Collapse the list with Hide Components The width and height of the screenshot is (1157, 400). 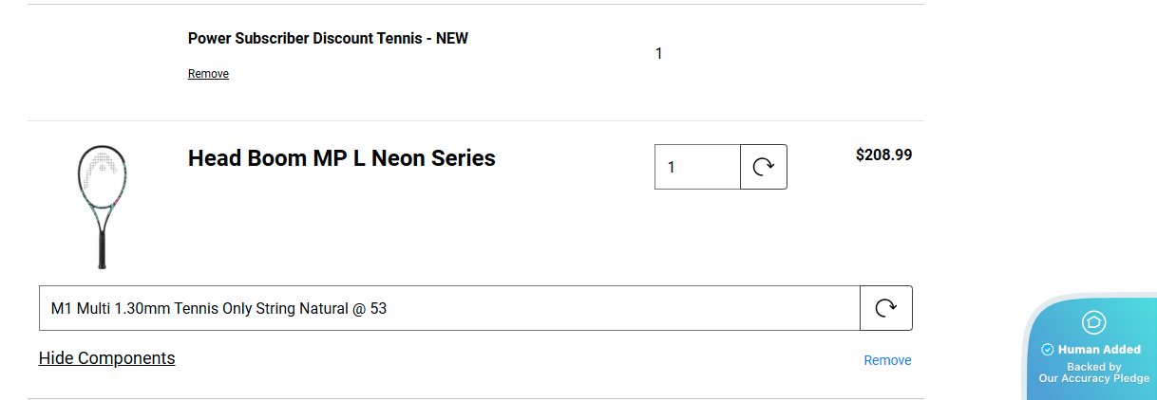107,358
